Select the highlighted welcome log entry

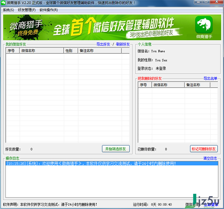pyautogui.click(x=112, y=163)
